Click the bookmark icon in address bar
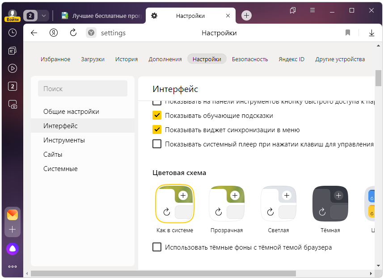 348,33
